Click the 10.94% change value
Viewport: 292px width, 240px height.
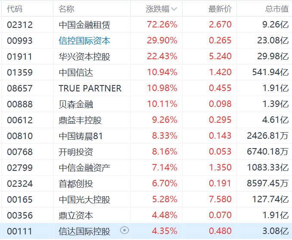point(162,72)
